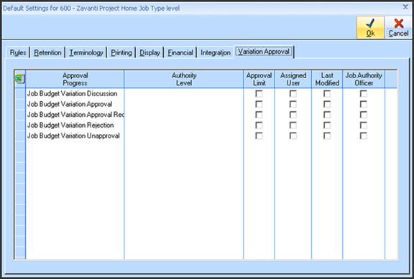Image resolution: width=414 pixels, height=279 pixels.
Task: Open the Integration tab
Action: click(216, 52)
